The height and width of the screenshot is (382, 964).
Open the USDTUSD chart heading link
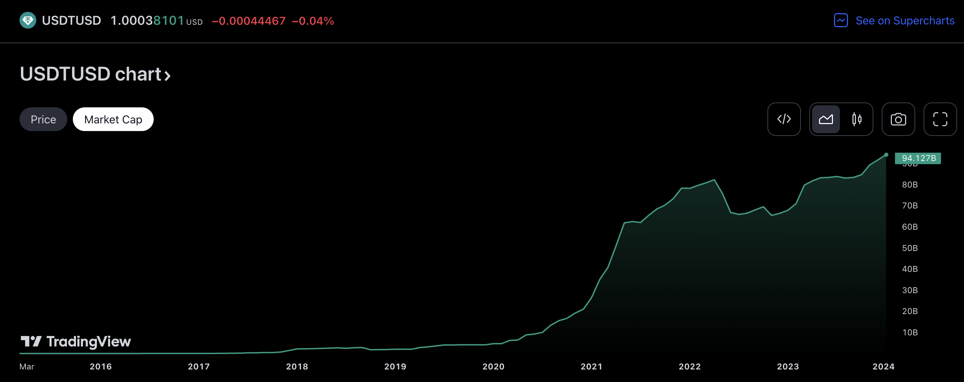pyautogui.click(x=95, y=74)
